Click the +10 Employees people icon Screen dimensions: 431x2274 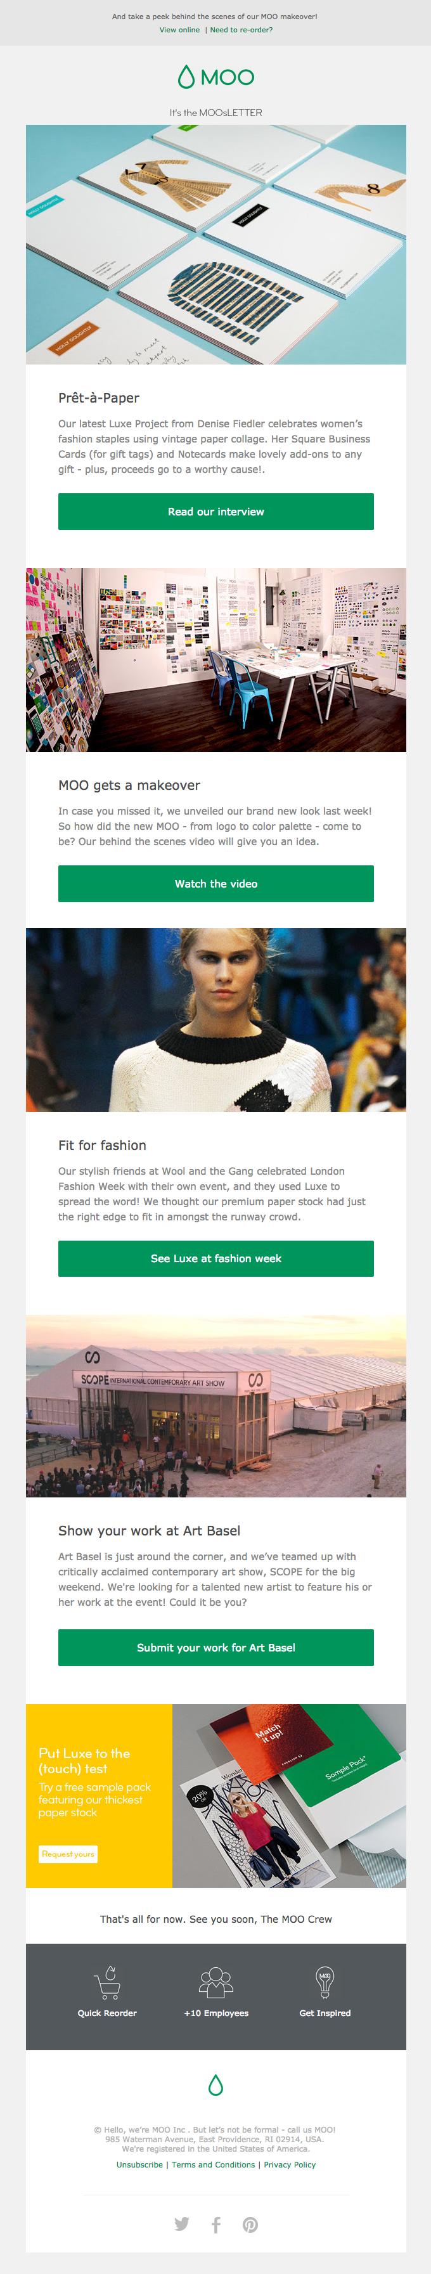point(215,1982)
